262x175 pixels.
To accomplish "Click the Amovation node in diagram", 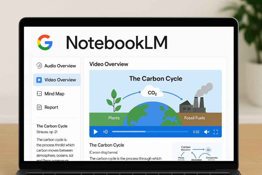I will [196, 160].
